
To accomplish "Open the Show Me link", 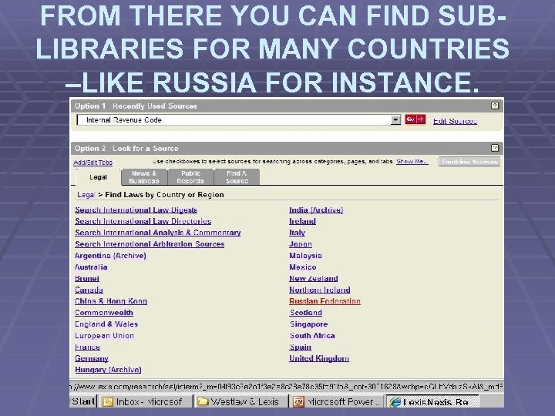I will point(412,161).
